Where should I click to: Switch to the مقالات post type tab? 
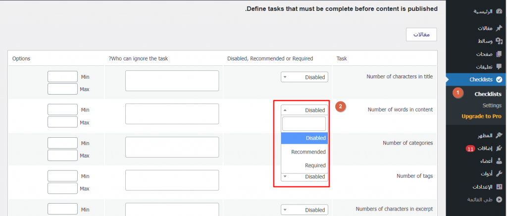coord(421,34)
